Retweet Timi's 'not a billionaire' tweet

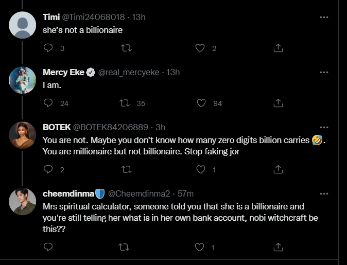click(x=125, y=48)
